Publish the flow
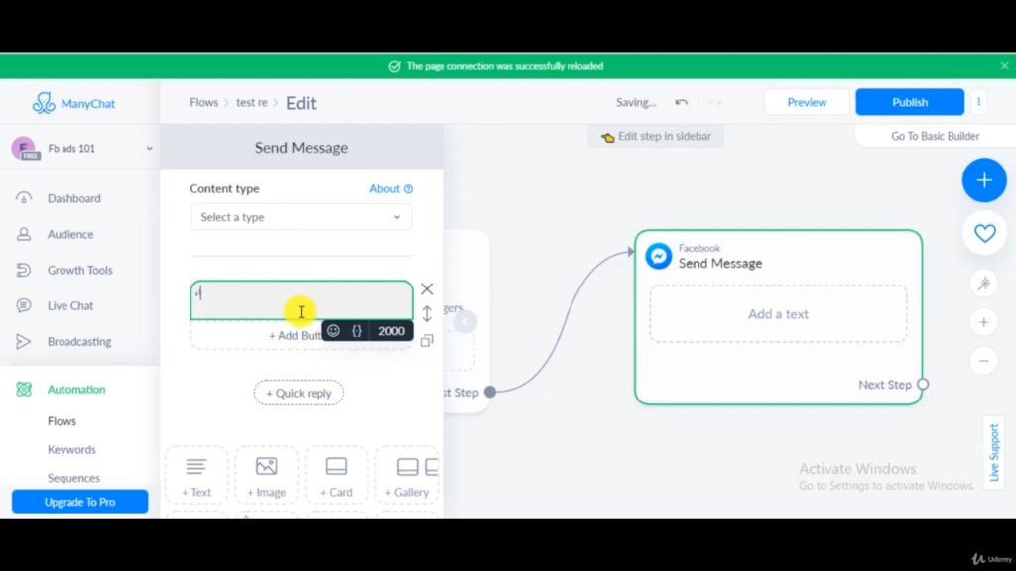 [910, 102]
